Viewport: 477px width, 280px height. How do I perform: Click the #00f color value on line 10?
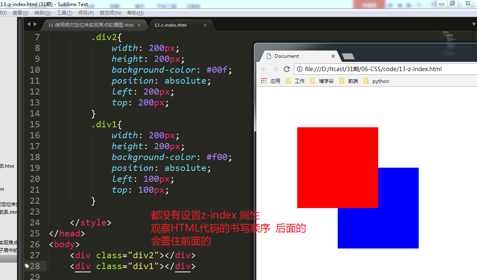pyautogui.click(x=217, y=70)
